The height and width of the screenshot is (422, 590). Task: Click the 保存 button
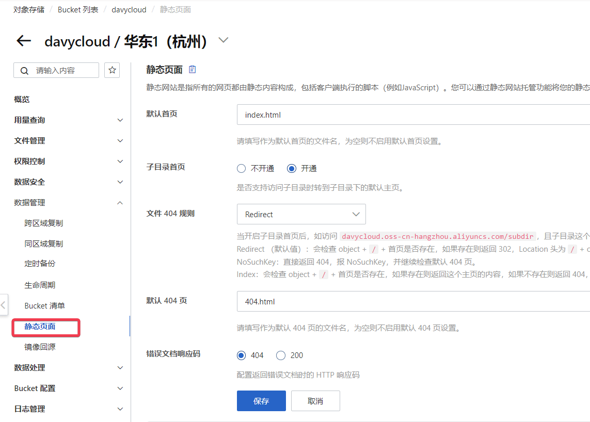click(261, 401)
